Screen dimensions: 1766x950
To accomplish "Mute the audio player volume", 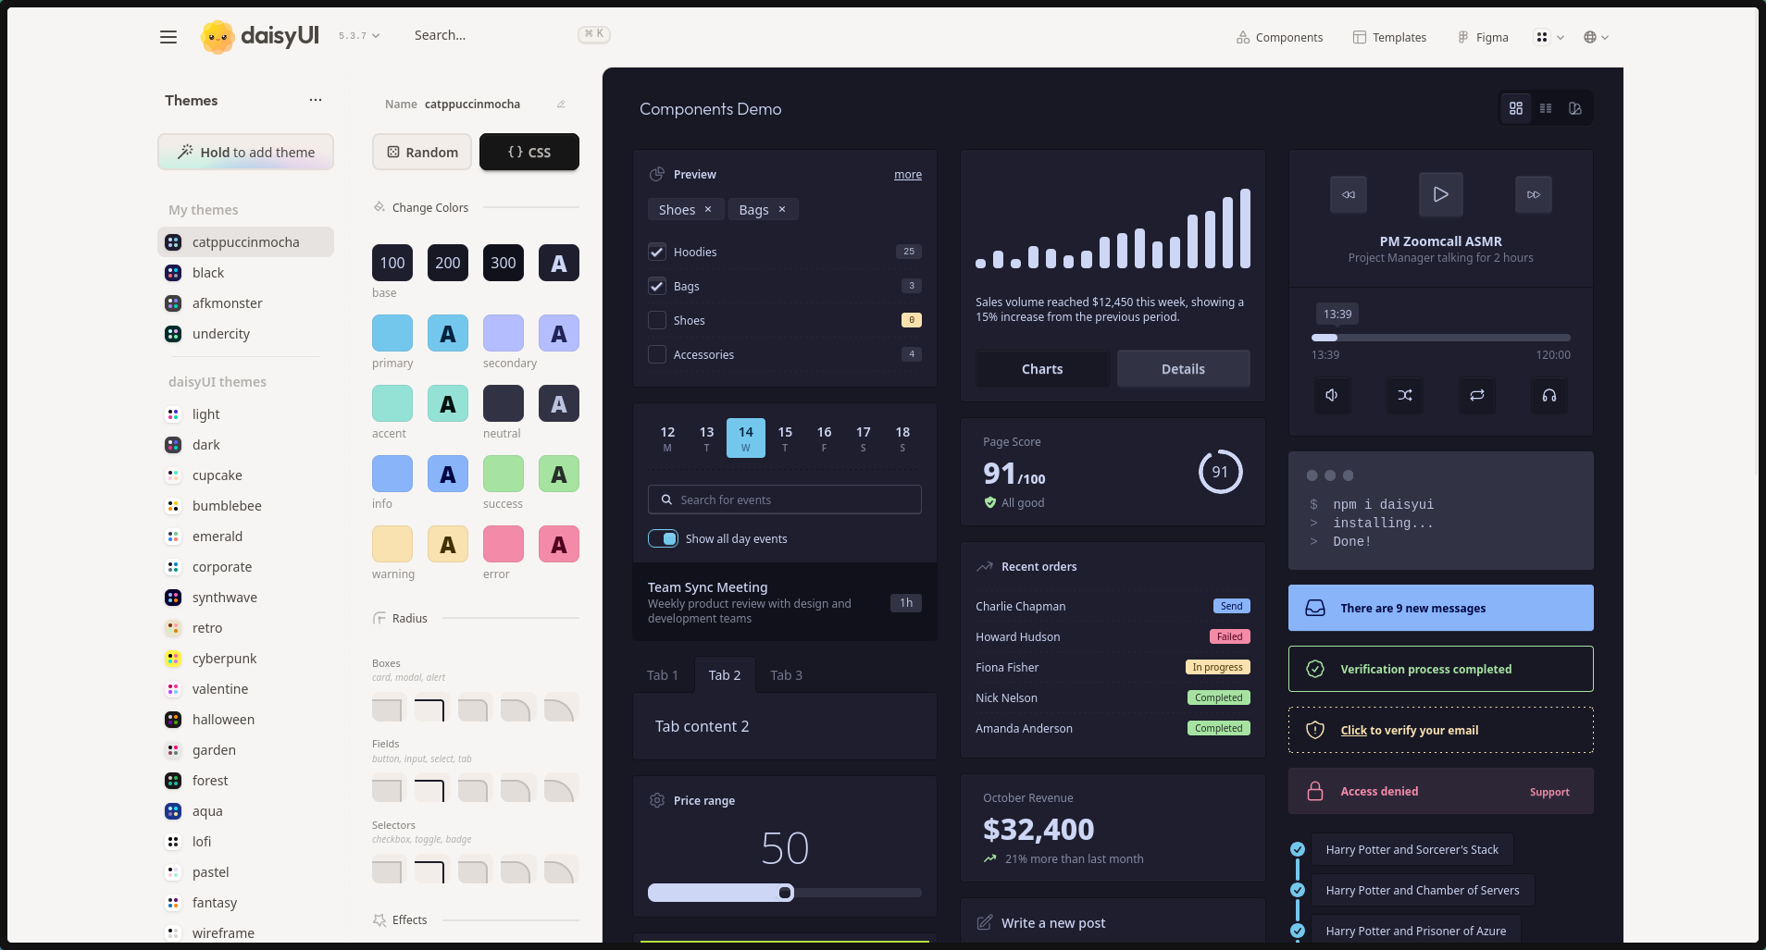I will click(x=1332, y=395).
